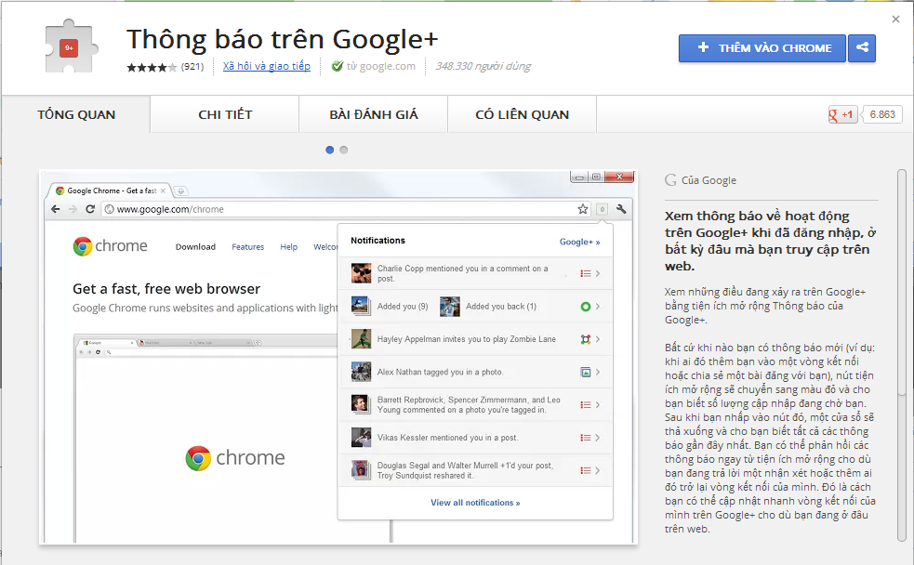
Task: Click the notification counter extension button
Action: (603, 208)
